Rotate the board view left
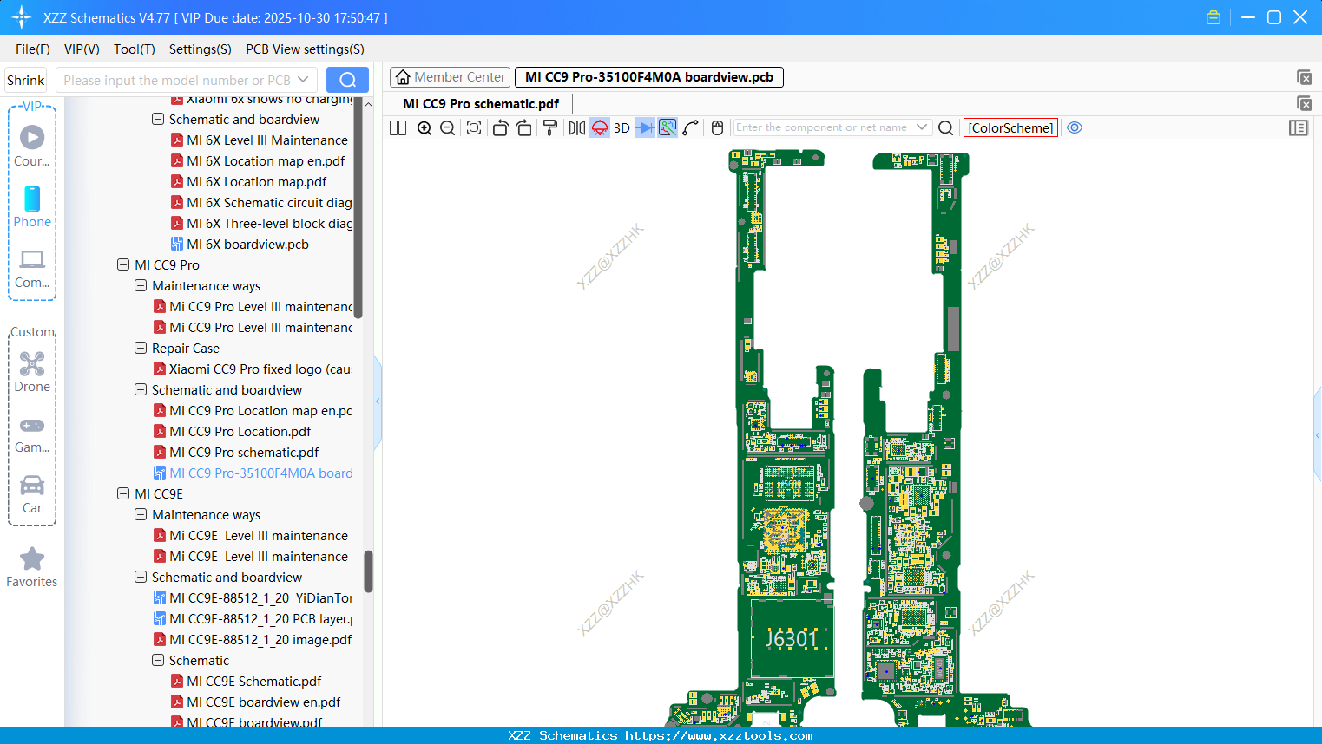The height and width of the screenshot is (744, 1322). (501, 127)
